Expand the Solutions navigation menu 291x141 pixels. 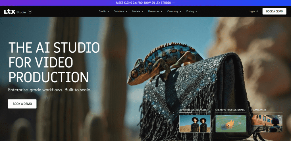(x=120, y=11)
